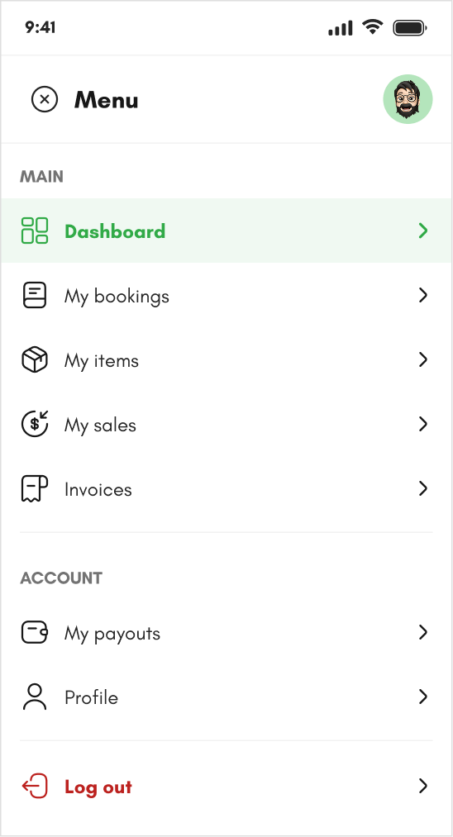453x837 pixels.
Task: Click the My bookings book icon
Action: pos(35,295)
